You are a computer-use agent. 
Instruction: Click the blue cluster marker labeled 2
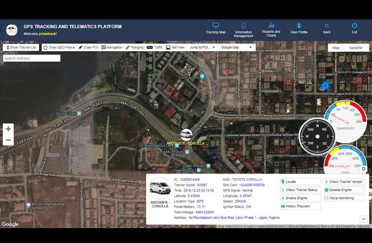325,86
